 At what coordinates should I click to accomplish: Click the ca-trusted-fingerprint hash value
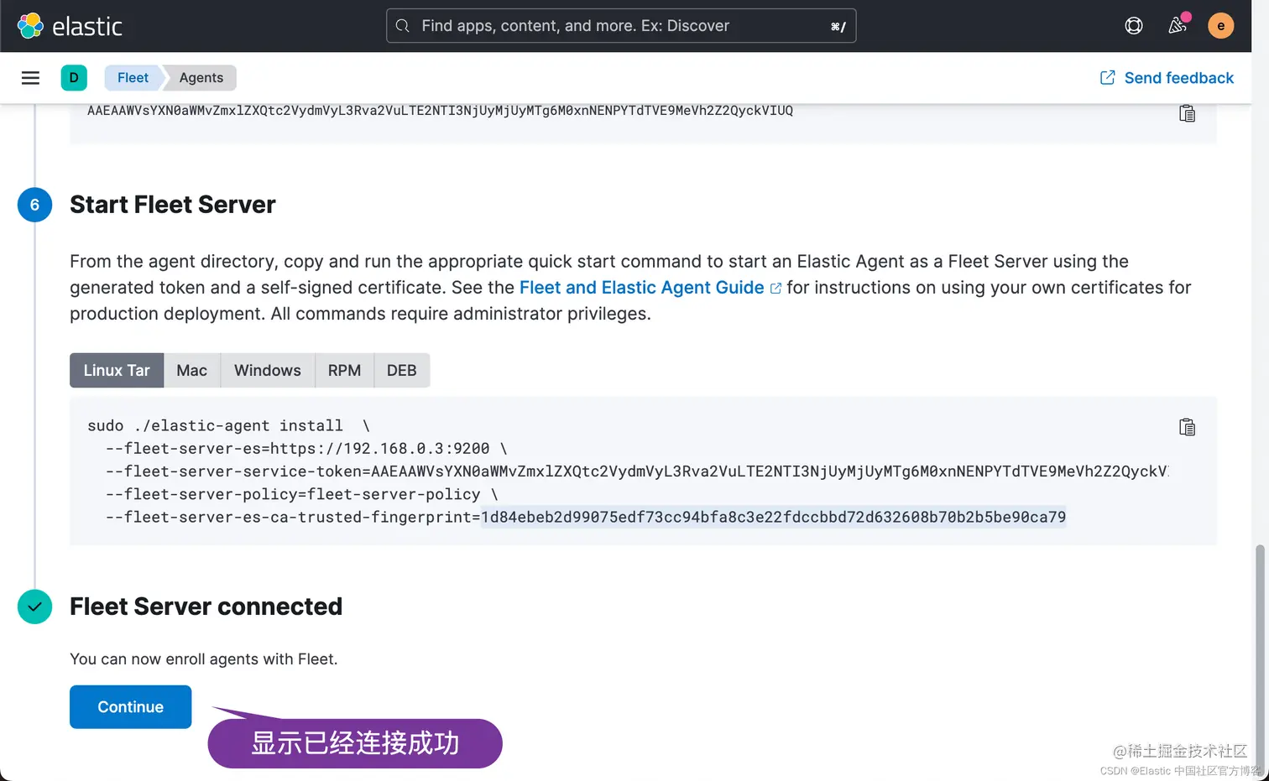(x=773, y=518)
